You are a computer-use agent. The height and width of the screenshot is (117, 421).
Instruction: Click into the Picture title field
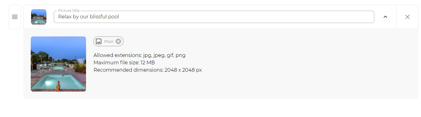point(214,17)
